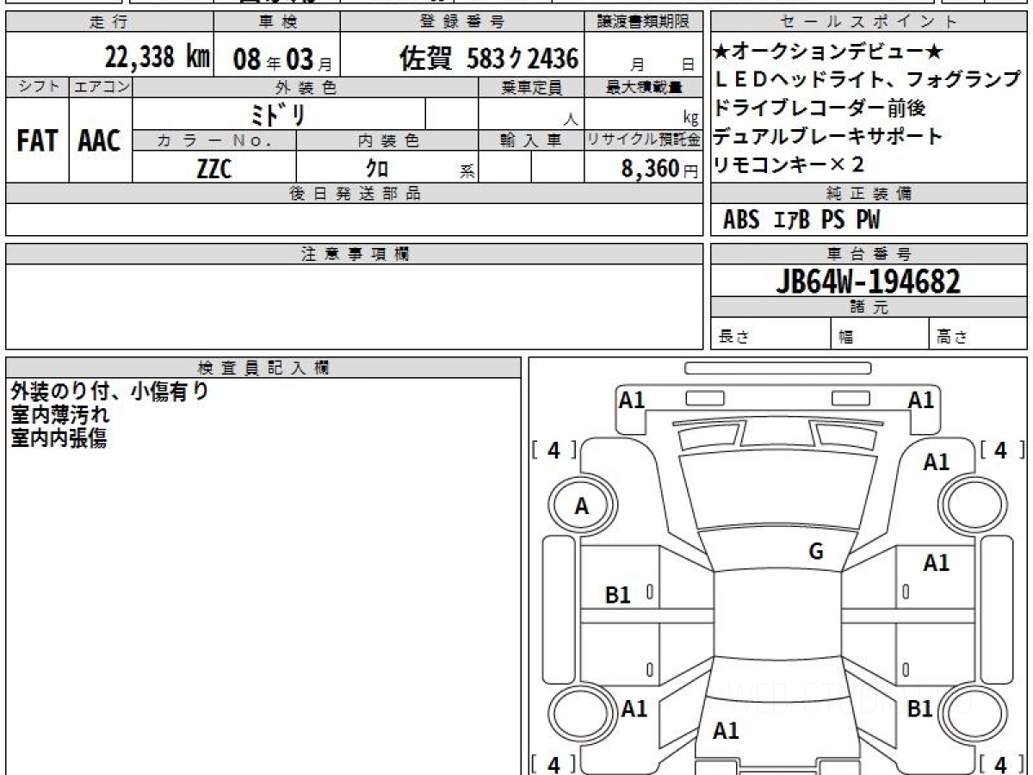Click the 乗車定員 header
The image size is (1033, 775).
531,87
